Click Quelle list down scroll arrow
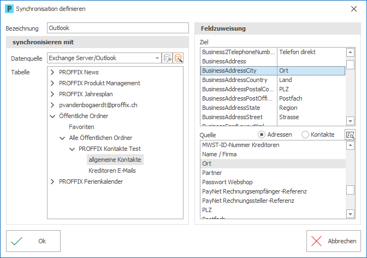367x258 pixels. (350, 214)
